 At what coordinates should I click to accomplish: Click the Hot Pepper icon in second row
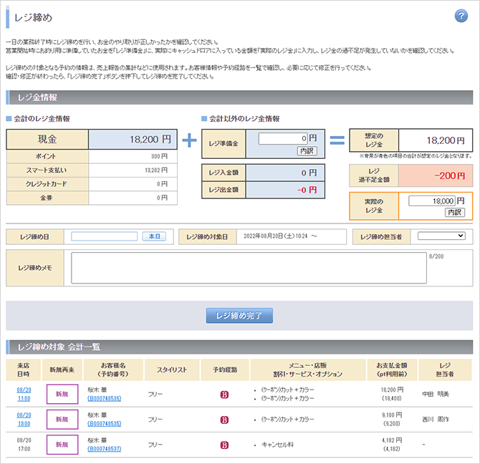pos(224,419)
